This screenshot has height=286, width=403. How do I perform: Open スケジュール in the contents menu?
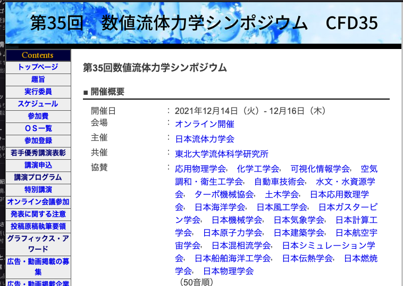(x=38, y=104)
